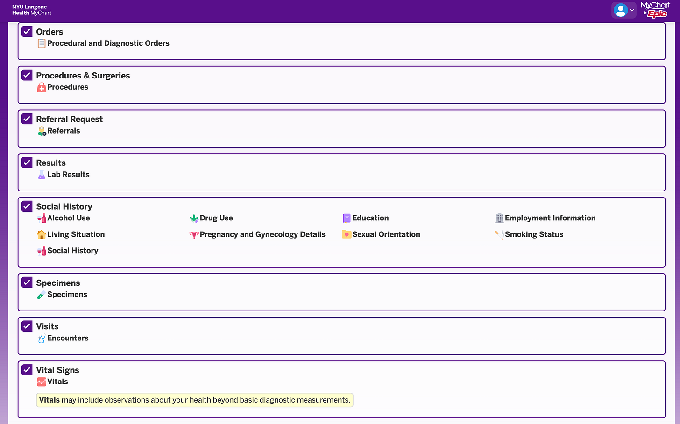Uncheck the Visits checkbox
Screen dimensions: 680x424
[27, 326]
